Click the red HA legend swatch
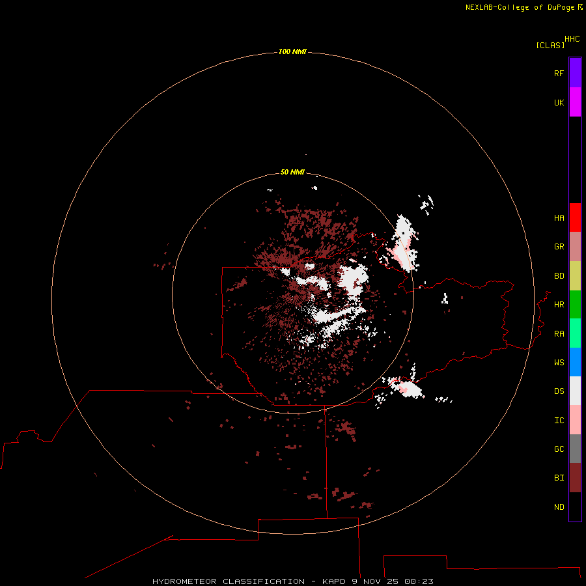 (x=575, y=217)
